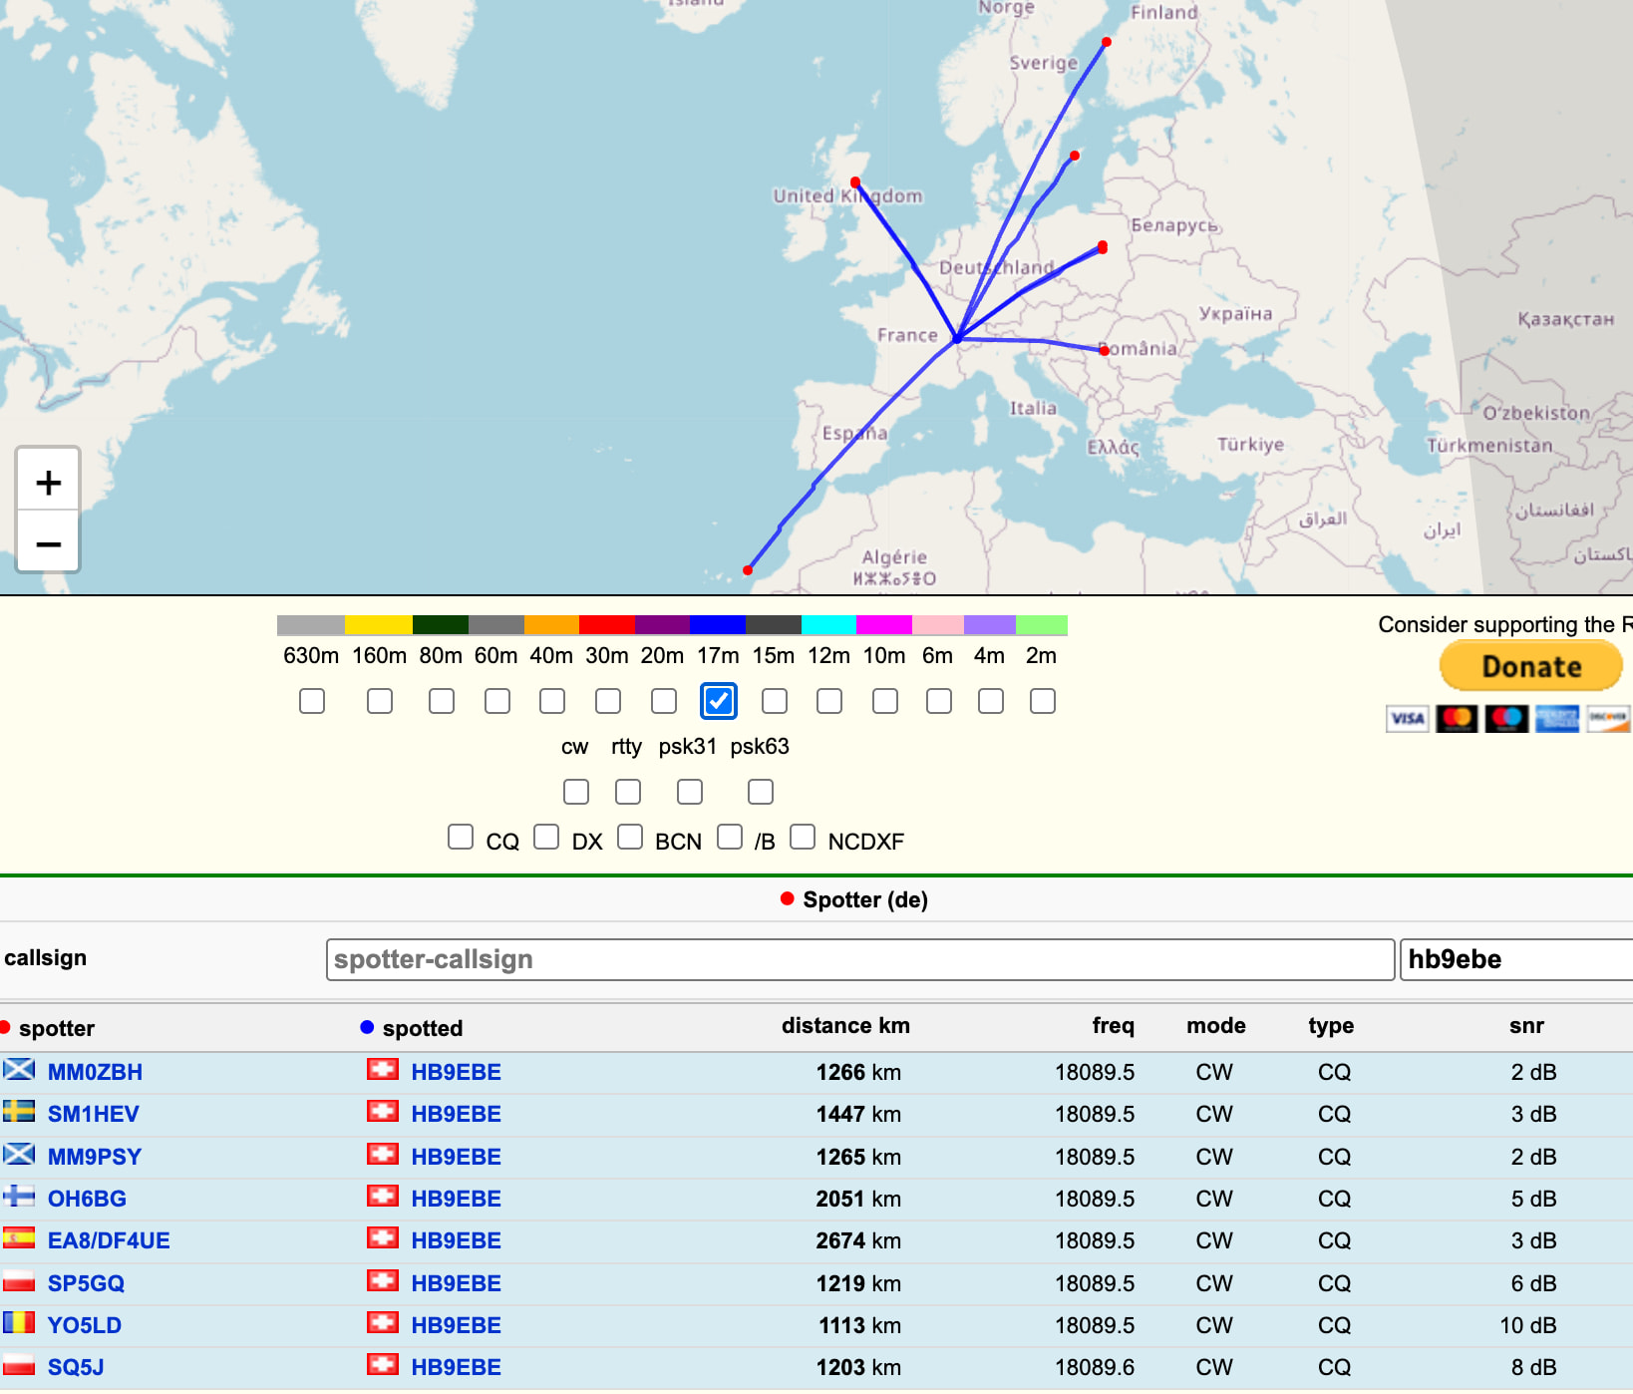
Task: Focus the spotter-callsign input field
Action: (x=858, y=959)
